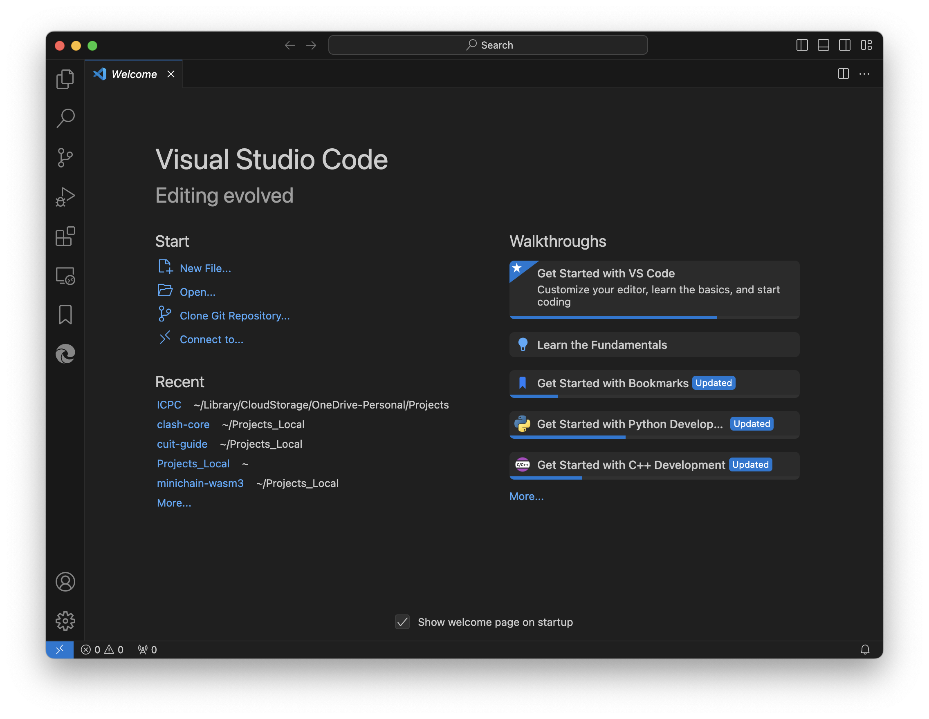Screen dimensions: 929x719
Task: Click the Clone Git Repository link
Action: pos(234,316)
